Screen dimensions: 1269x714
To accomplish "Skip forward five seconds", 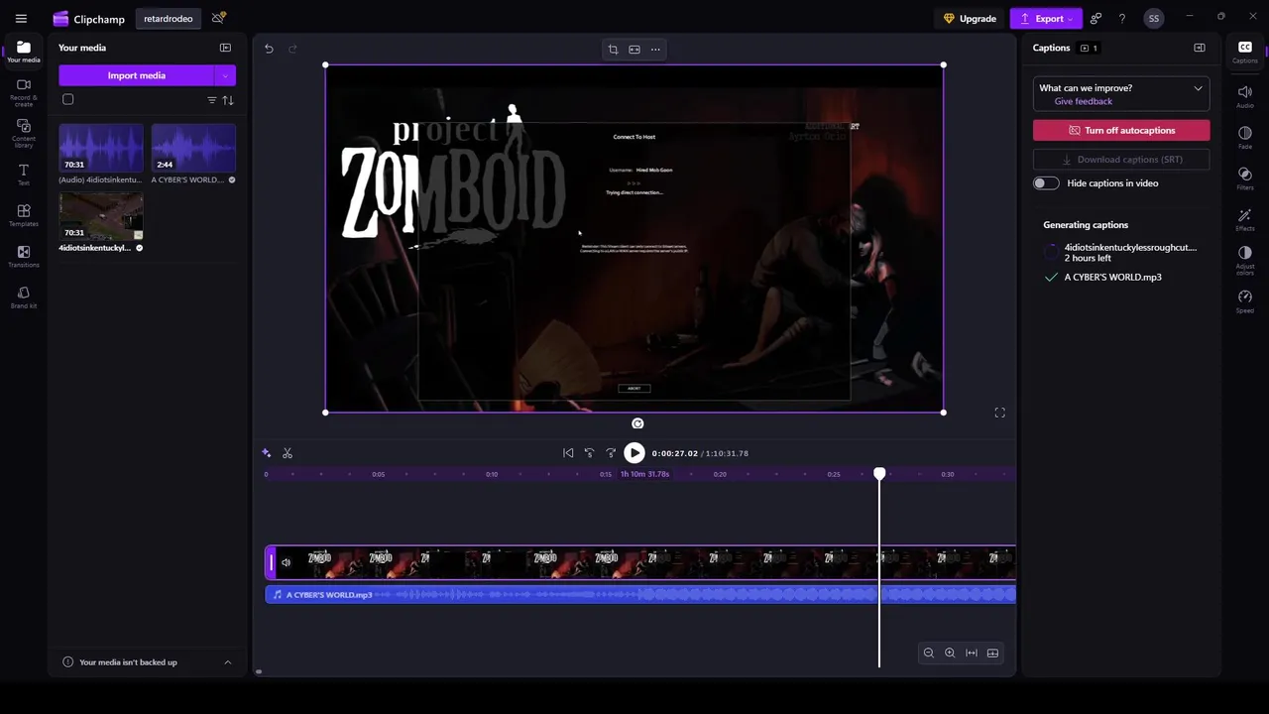I will [611, 453].
